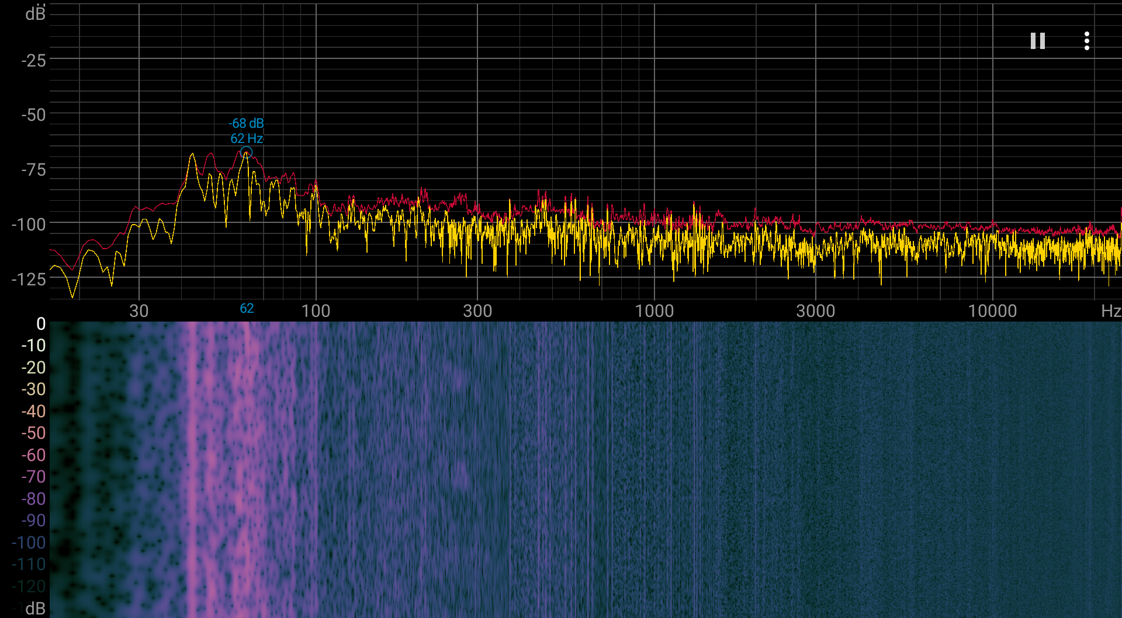This screenshot has width=1122, height=618.
Task: Click the "3000" frequency axis label
Action: click(x=816, y=310)
